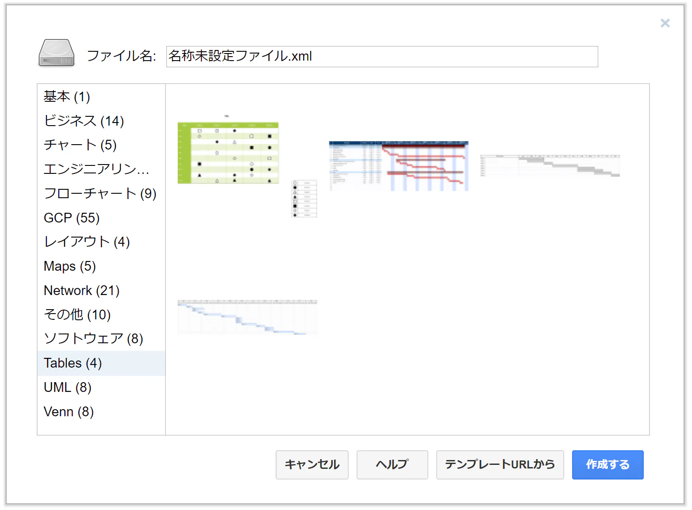Select the レイアウト (4) category
Image resolution: width=692 pixels, height=510 pixels.
tap(101, 242)
